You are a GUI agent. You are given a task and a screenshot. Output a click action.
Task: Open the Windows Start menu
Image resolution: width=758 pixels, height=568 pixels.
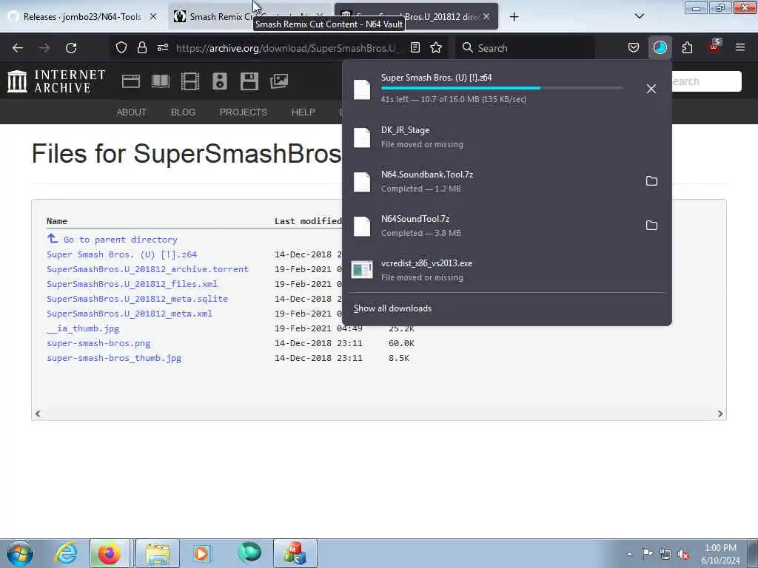pyautogui.click(x=20, y=553)
